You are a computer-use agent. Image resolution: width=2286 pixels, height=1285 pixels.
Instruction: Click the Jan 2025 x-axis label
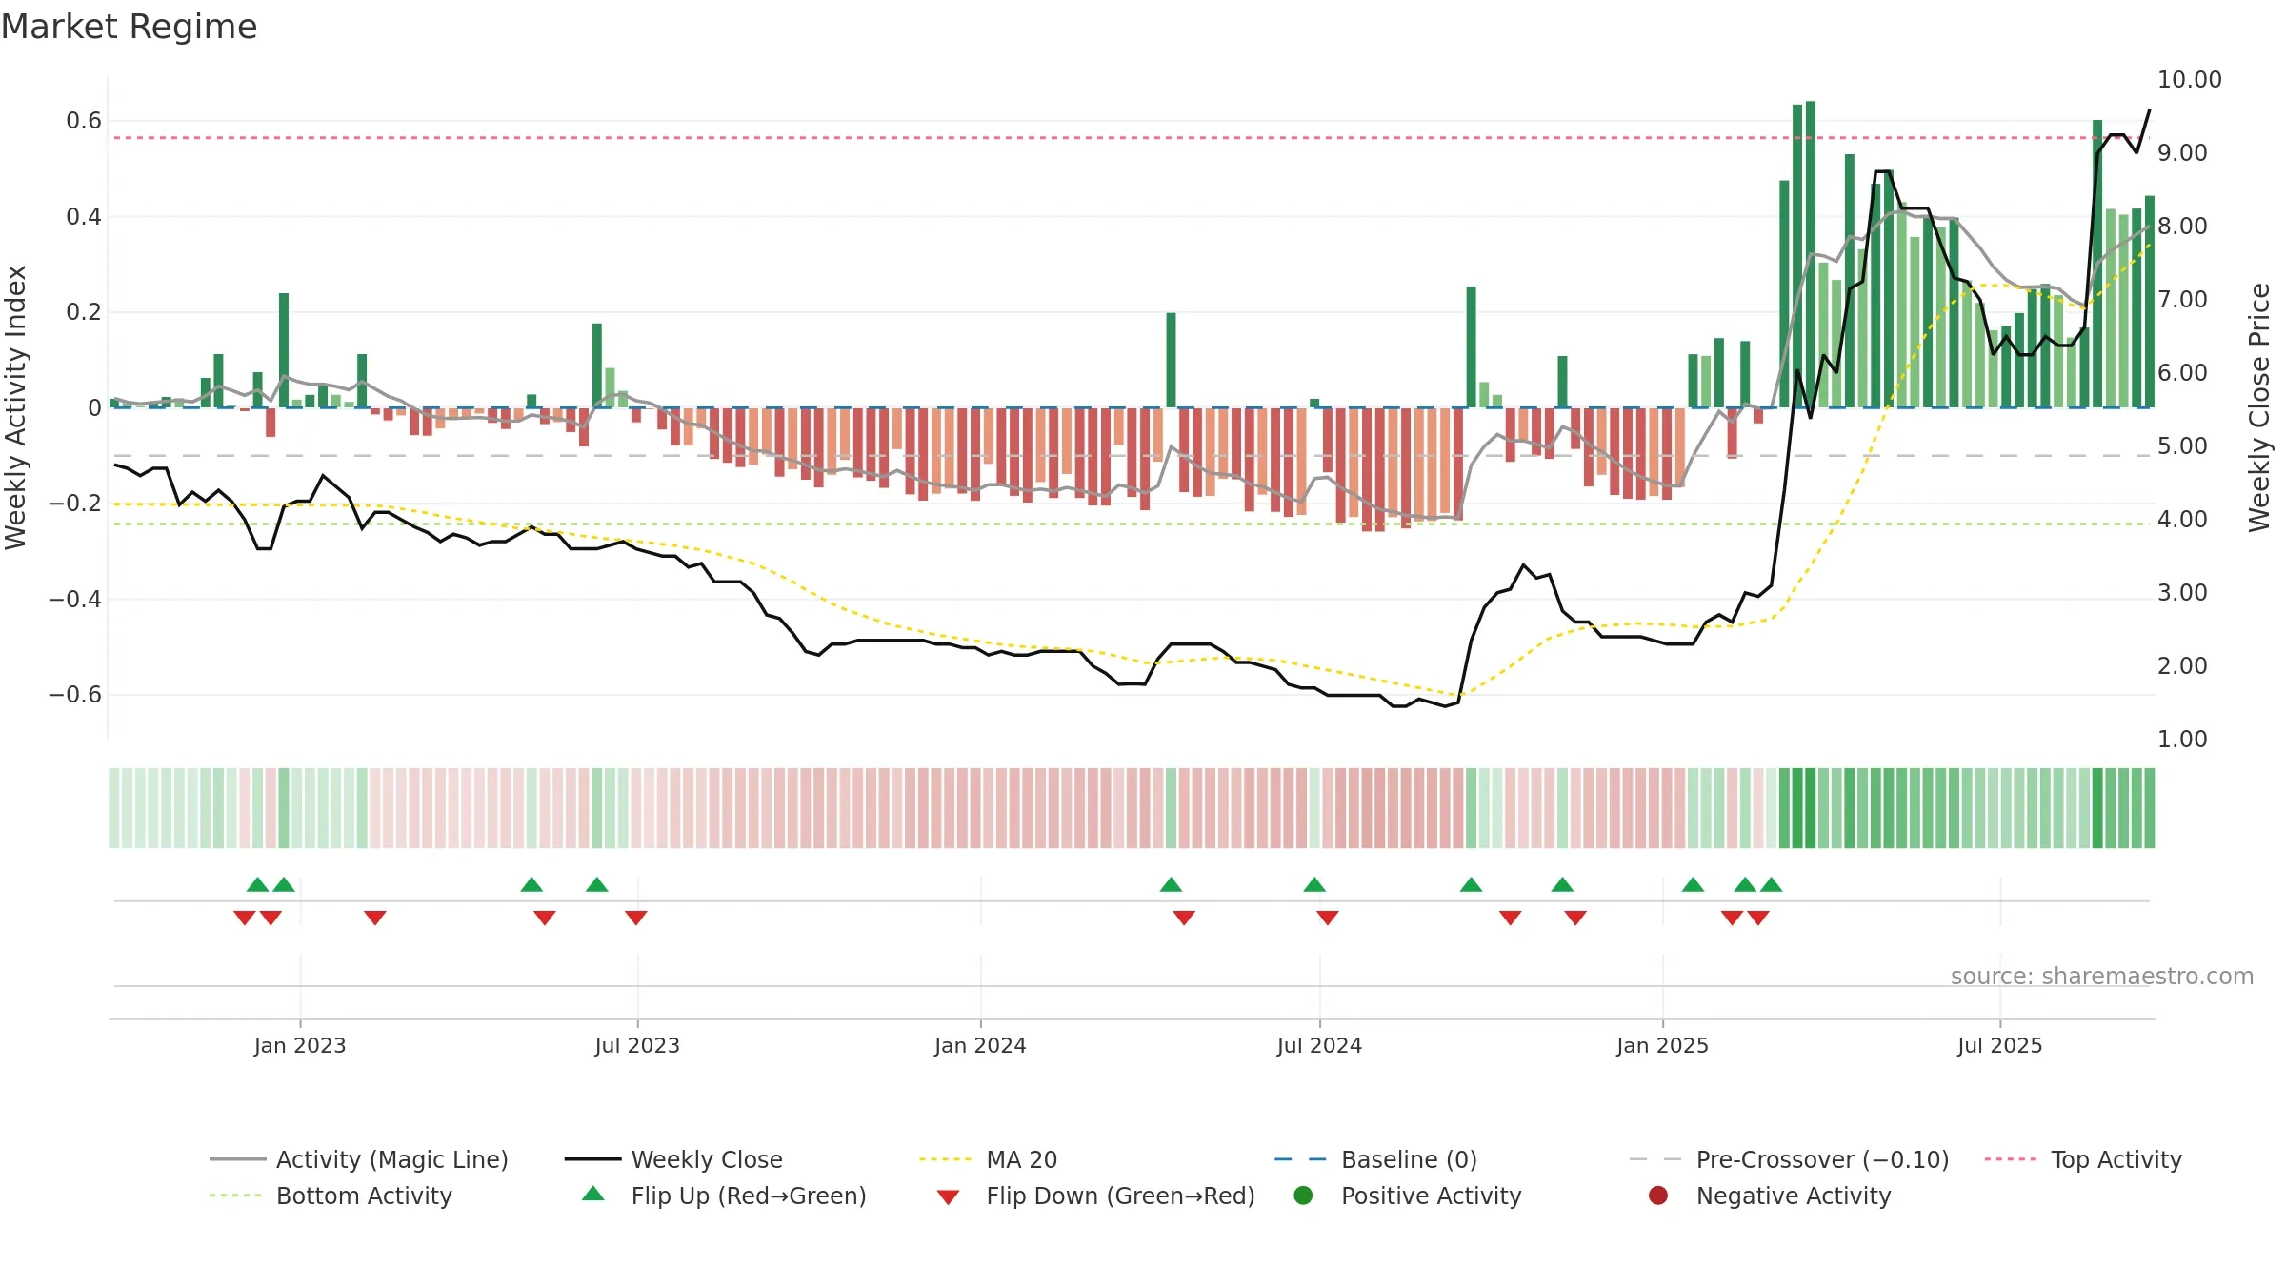[1662, 1045]
